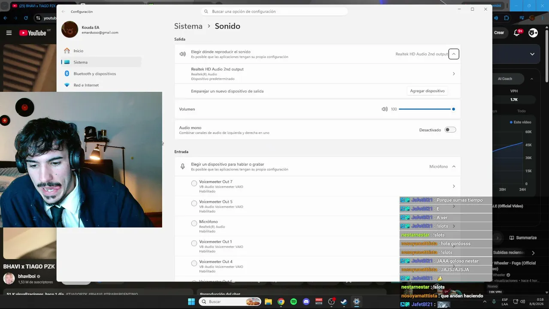Adjust the Volumen output slider
549x309 pixels.
pos(427,109)
